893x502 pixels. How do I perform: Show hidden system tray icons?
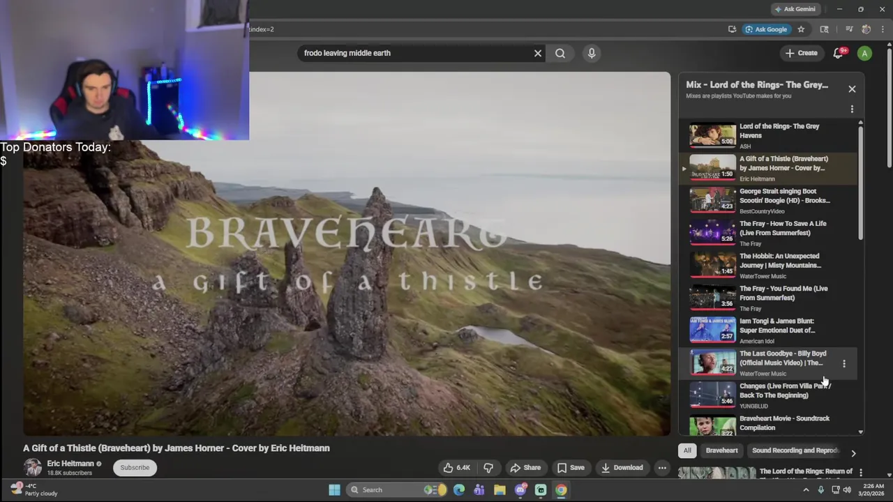coord(806,489)
